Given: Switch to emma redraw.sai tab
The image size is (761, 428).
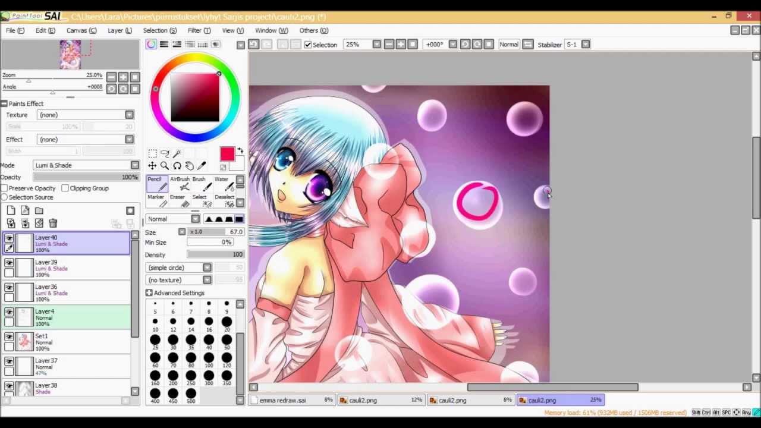Looking at the screenshot, I should (x=292, y=401).
